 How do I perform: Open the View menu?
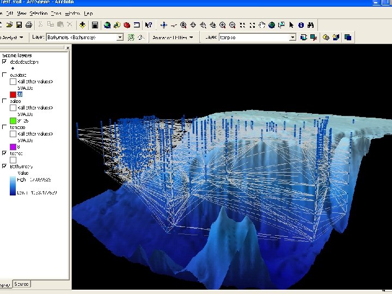(21, 13)
